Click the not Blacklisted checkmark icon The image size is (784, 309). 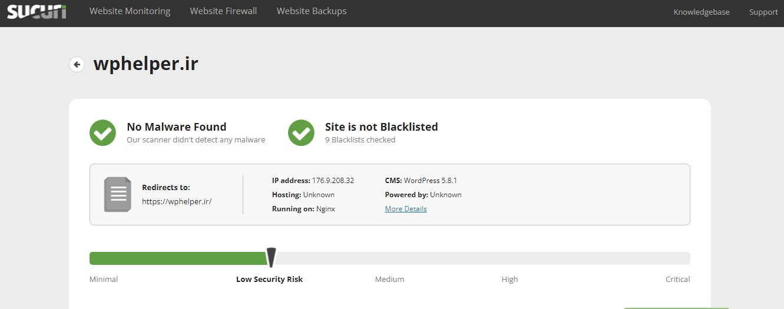click(x=301, y=133)
